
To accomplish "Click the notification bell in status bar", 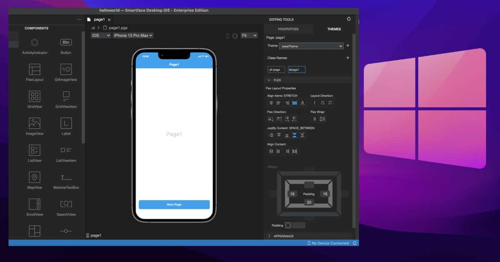I will click(x=355, y=243).
